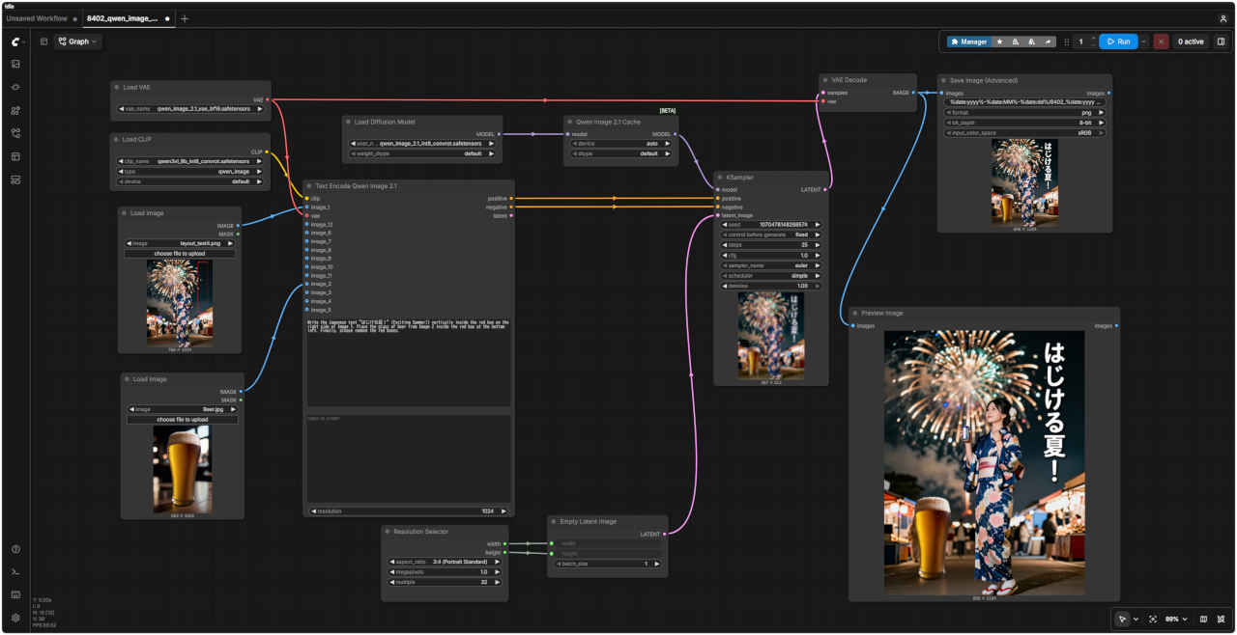Click the red cancel run button
The width and height of the screenshot is (1237, 635).
tap(1161, 41)
